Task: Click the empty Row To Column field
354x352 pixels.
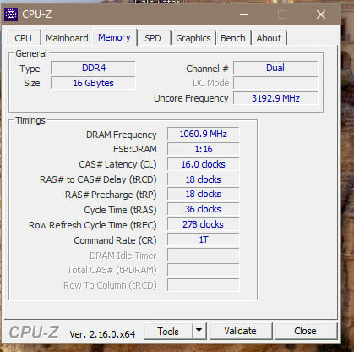Action: pos(203,285)
